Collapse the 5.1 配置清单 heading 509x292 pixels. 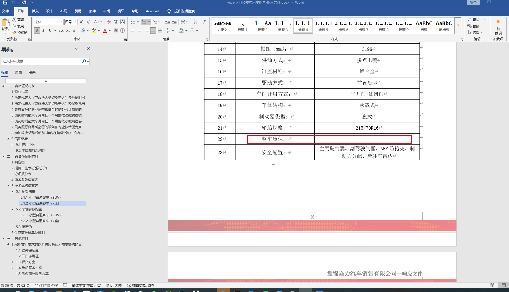tap(13, 192)
